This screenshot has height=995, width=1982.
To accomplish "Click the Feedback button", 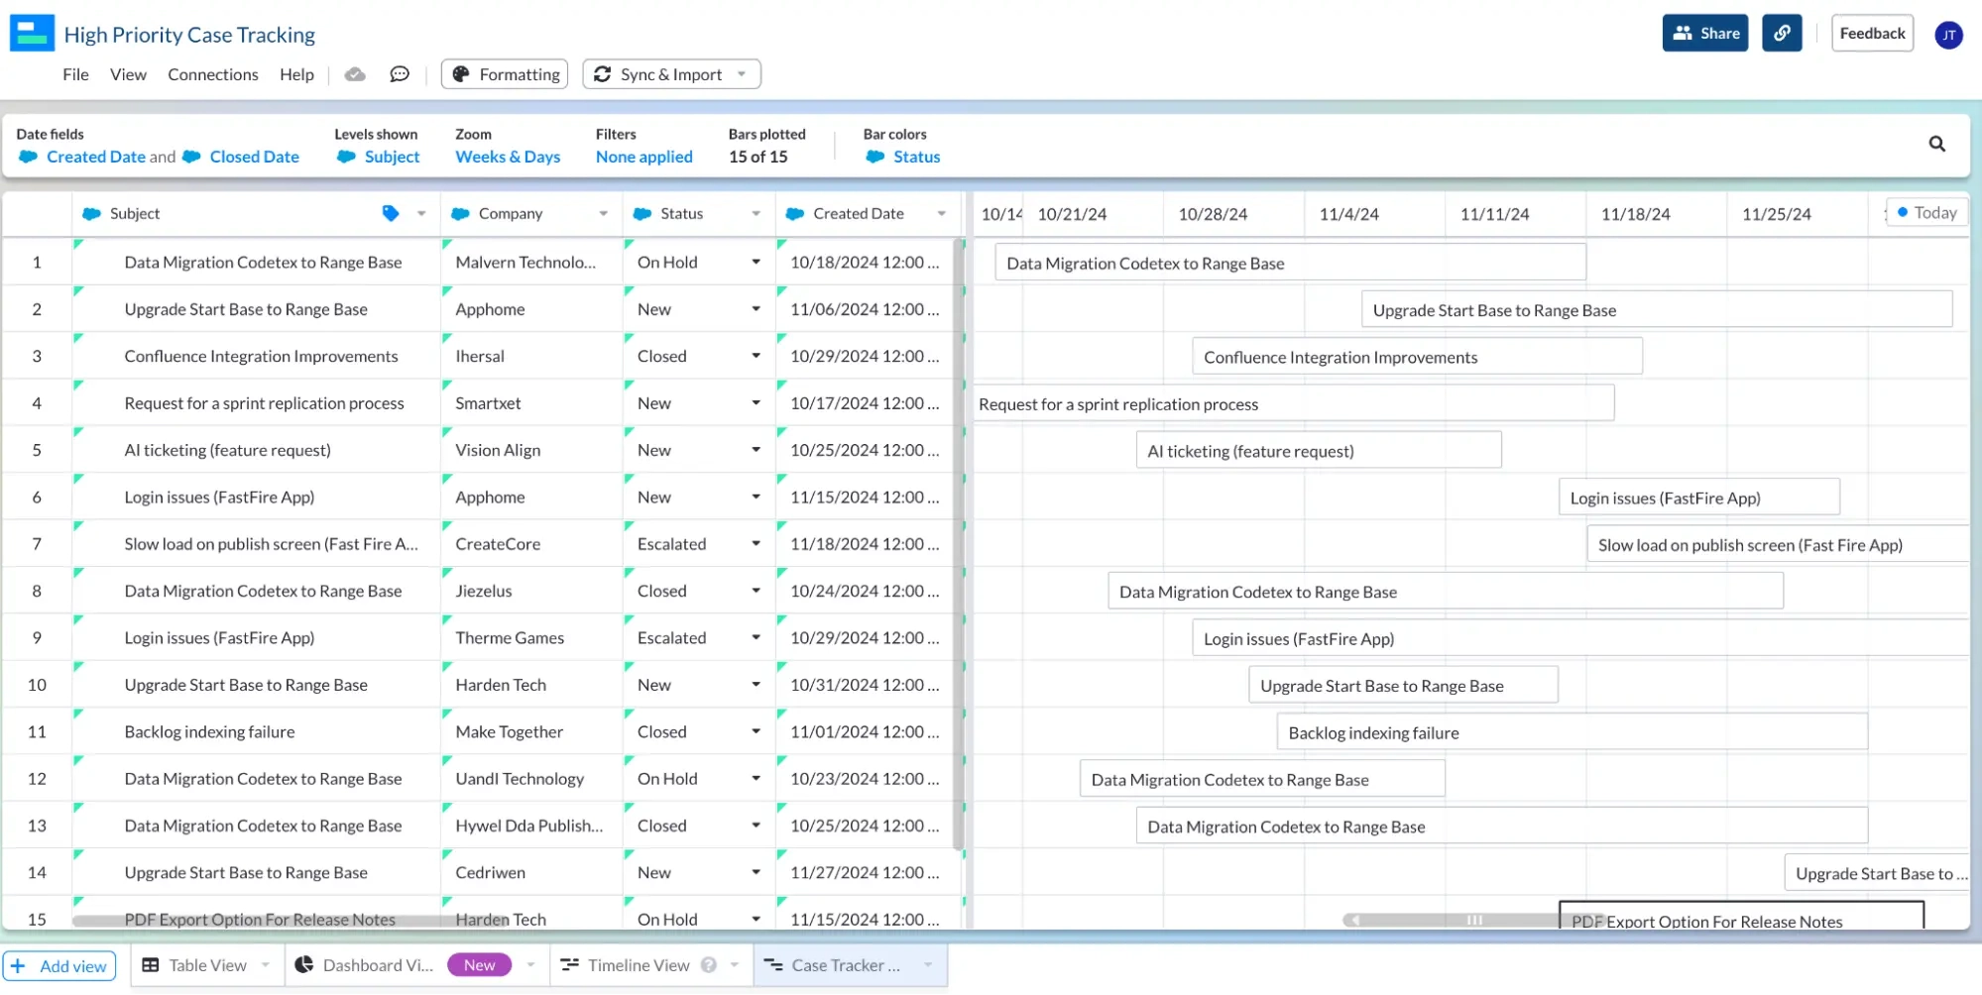I will (1872, 33).
